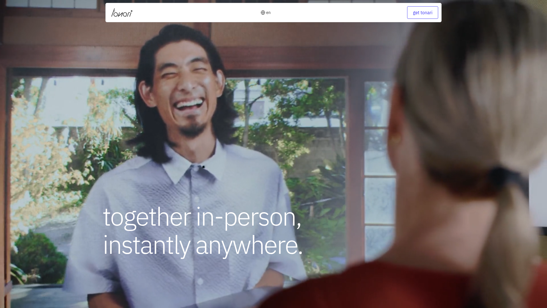Click the small black microphone on the shirt
This screenshot has width=547, height=308.
click(203, 167)
